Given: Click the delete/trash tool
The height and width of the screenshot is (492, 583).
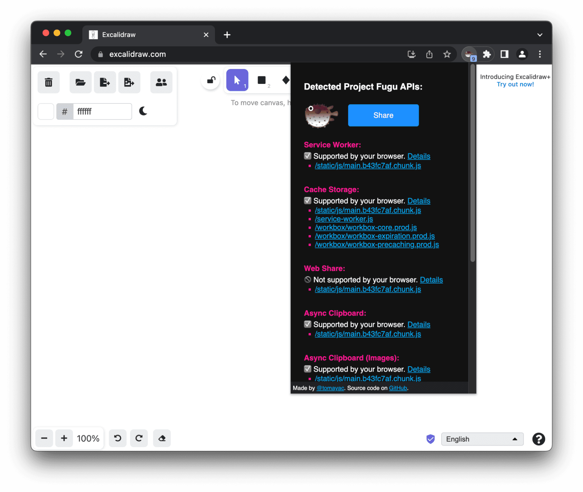Looking at the screenshot, I should 49,82.
